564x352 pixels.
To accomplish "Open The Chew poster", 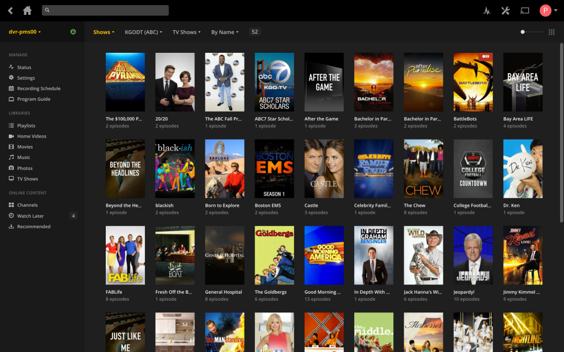I will [424, 168].
